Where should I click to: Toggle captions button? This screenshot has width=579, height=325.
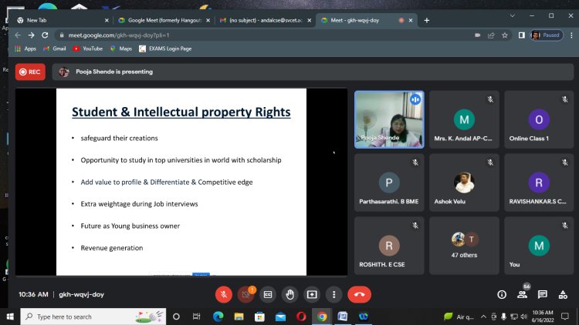tap(268, 294)
